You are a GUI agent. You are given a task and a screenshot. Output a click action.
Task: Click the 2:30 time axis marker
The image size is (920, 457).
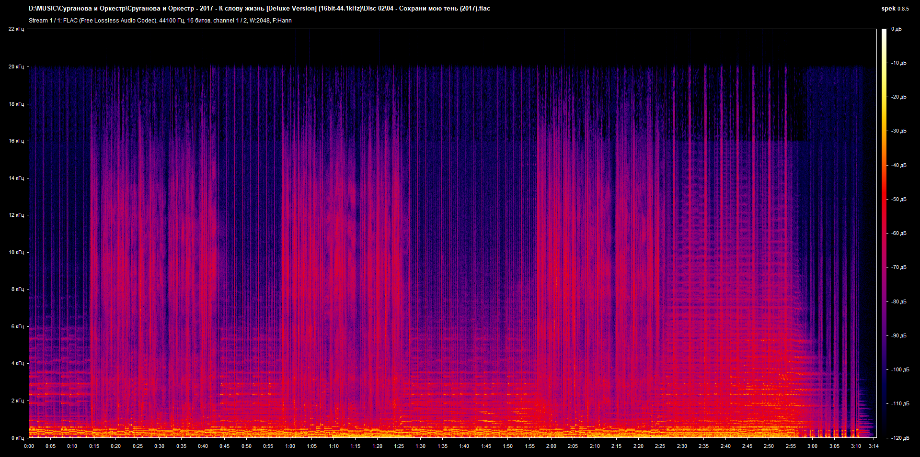682,446
